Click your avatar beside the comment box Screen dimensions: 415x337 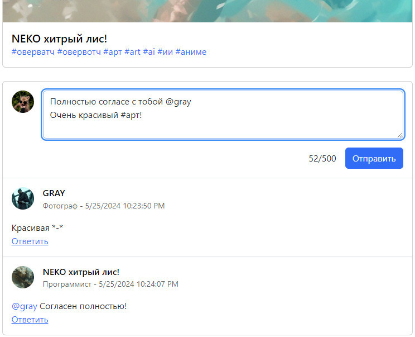(x=23, y=102)
